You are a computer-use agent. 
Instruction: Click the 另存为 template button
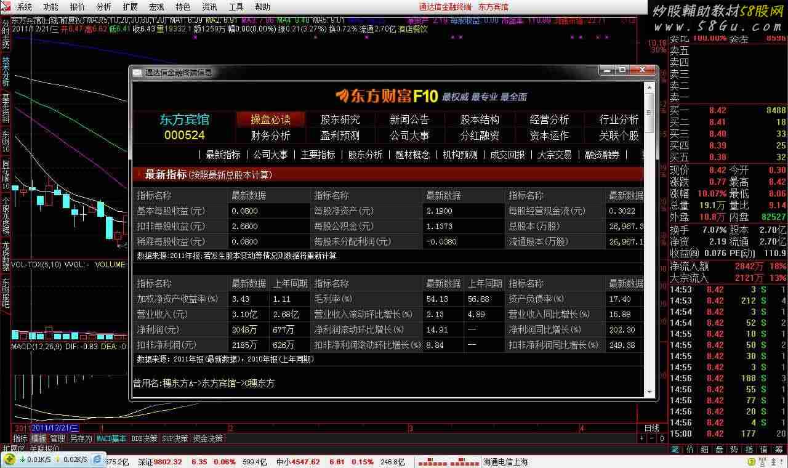pos(81,438)
